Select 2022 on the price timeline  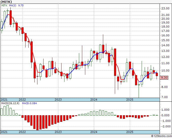(22, 100)
